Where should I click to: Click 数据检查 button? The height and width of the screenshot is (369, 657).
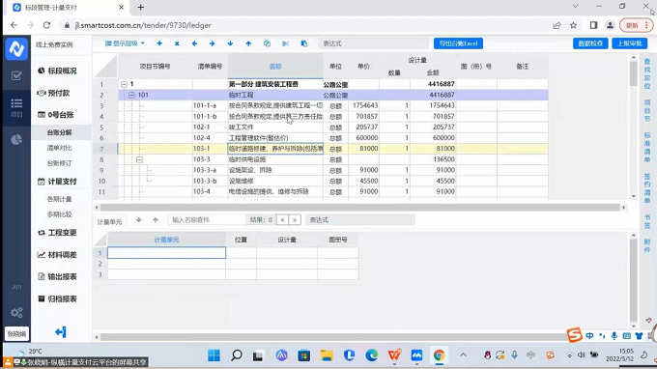point(590,43)
